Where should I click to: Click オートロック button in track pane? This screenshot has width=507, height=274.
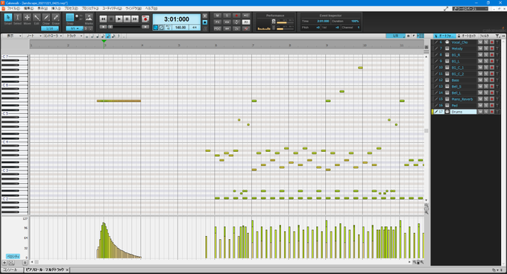466,36
